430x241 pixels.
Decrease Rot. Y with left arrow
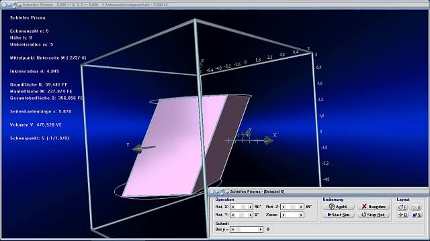click(233, 215)
